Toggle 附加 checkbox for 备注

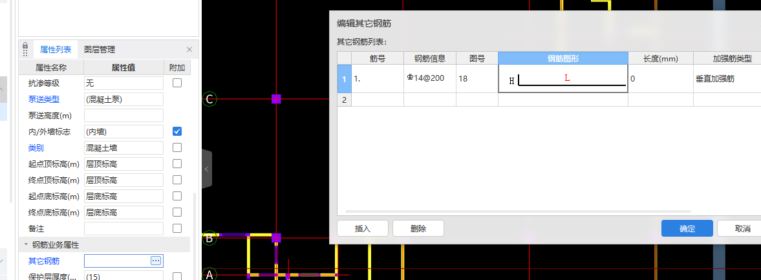[177, 228]
